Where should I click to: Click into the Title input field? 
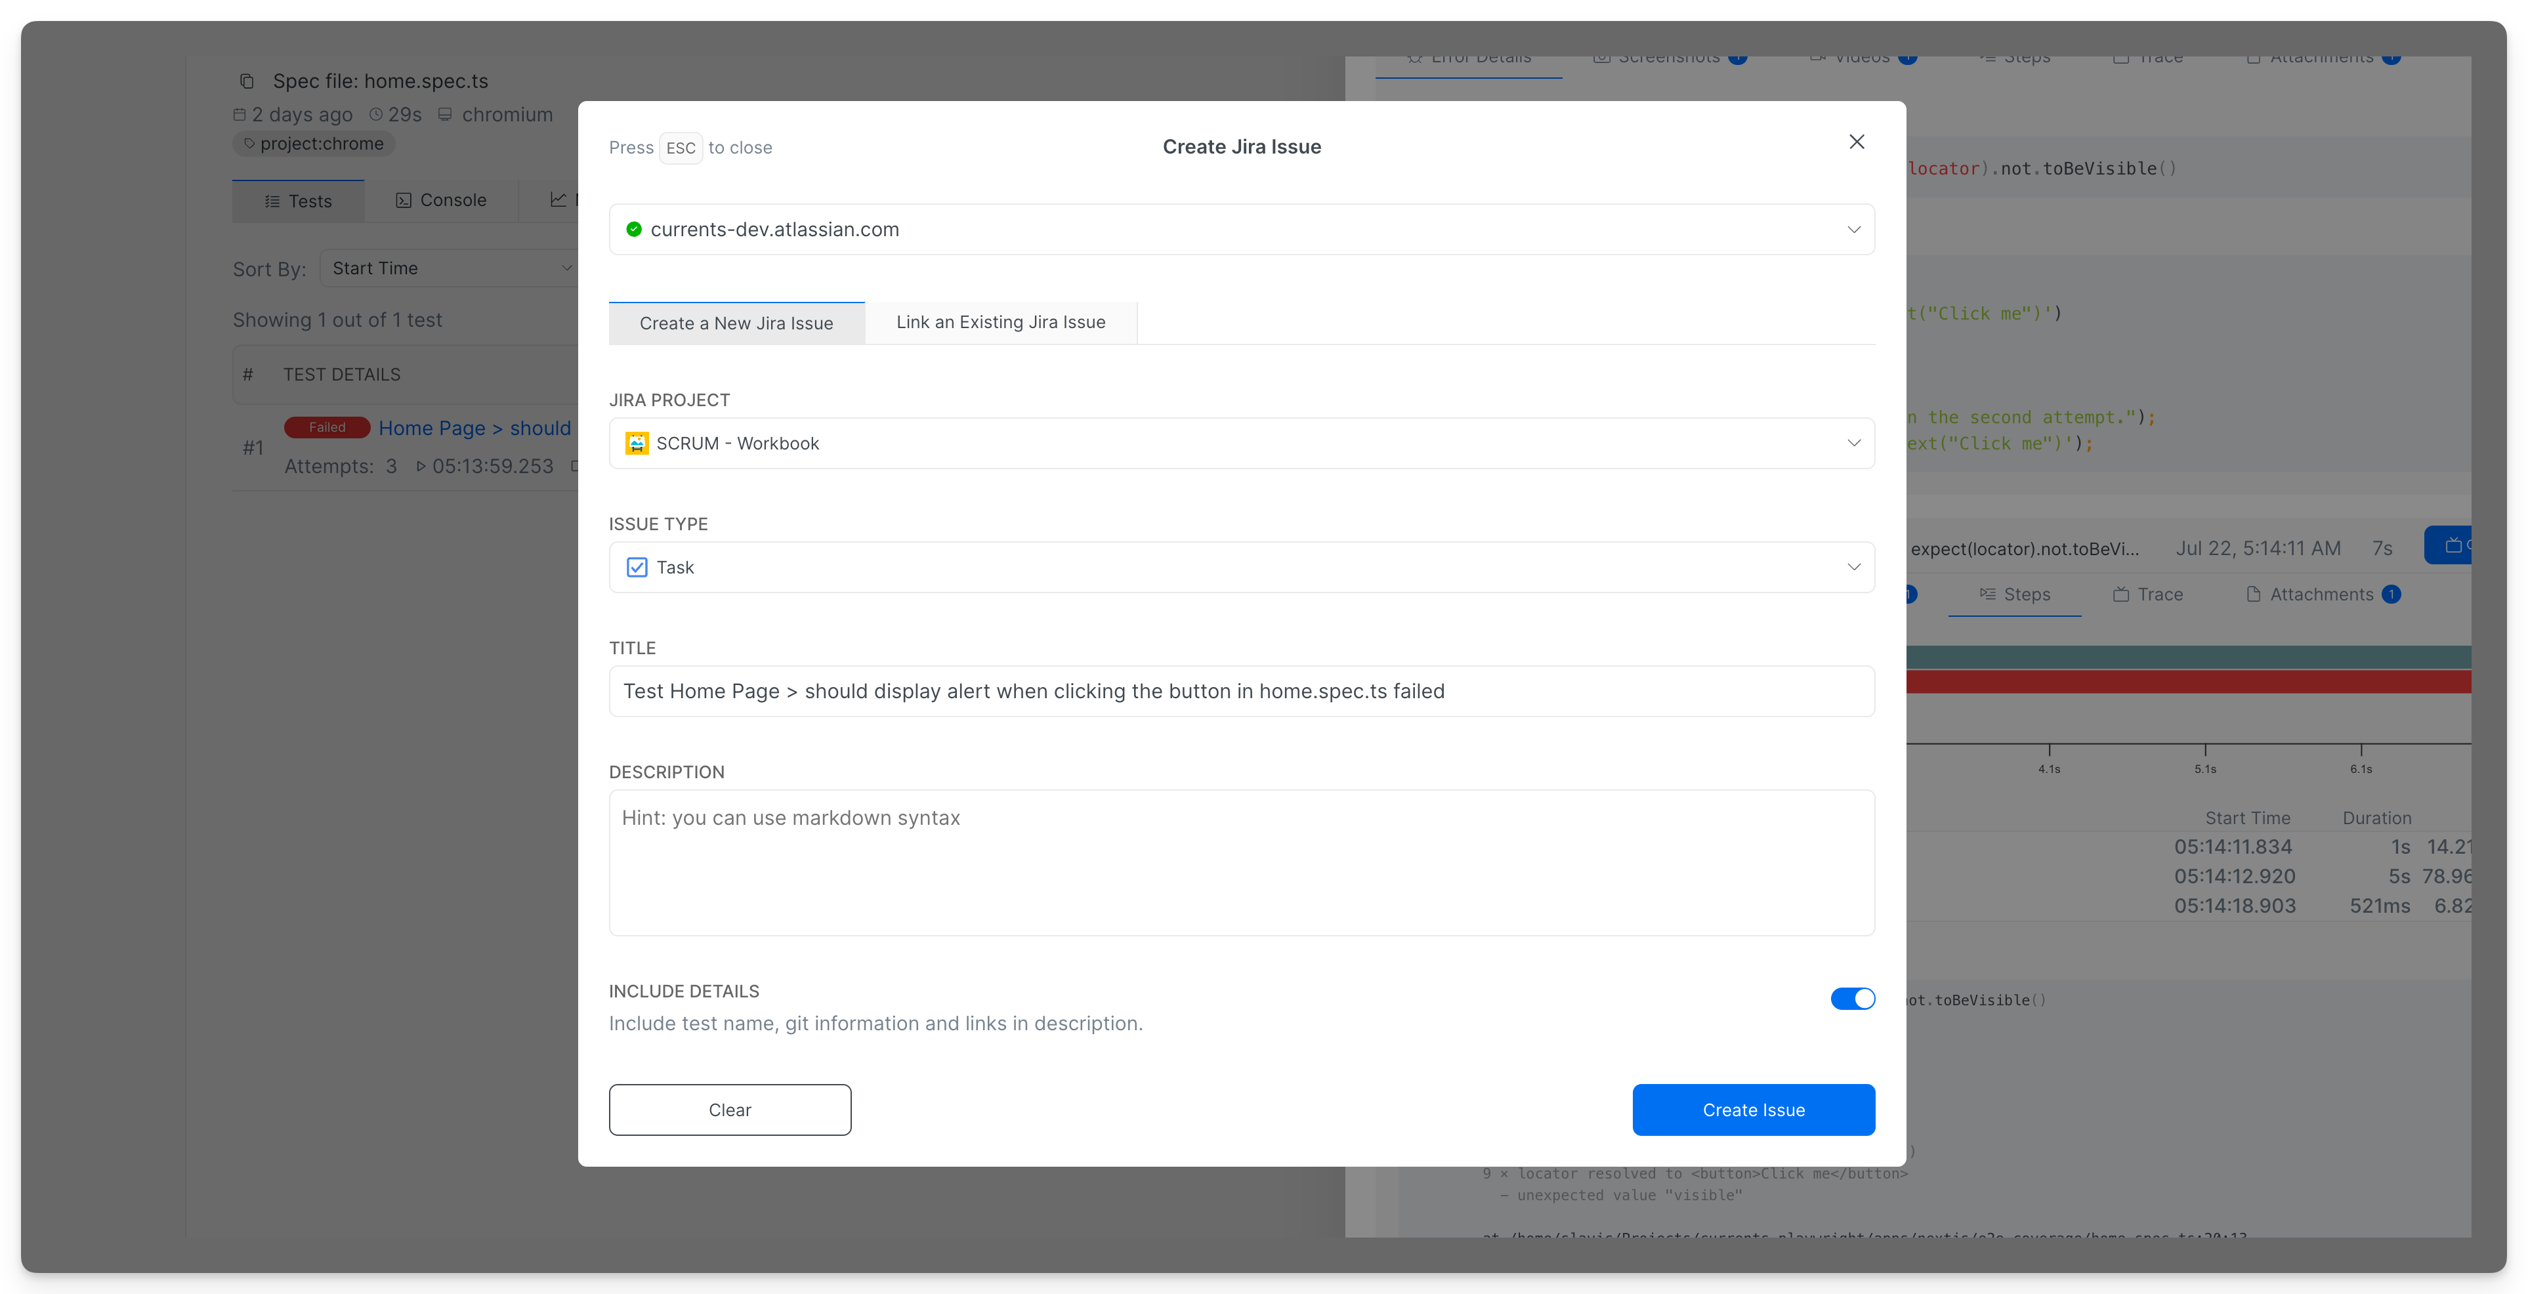1240,692
